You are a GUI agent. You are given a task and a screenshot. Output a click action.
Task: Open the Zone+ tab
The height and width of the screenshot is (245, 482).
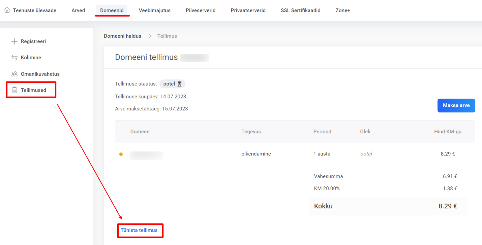343,10
